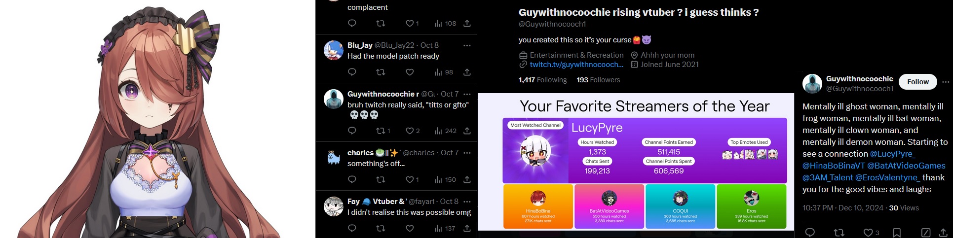
Task: Reply to charles' "something's off..." tweet
Action: click(352, 180)
